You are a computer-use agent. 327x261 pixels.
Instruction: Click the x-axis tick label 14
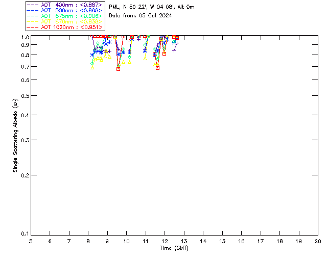pos(203,241)
